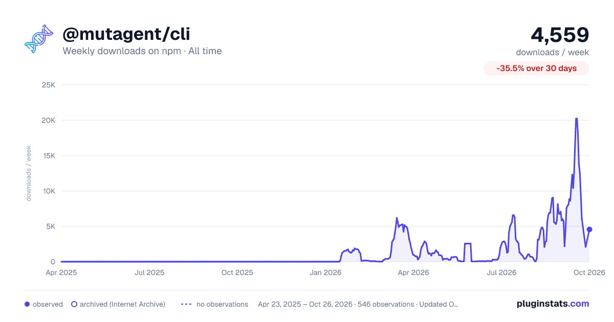Click the date range and observations footer text
The height and width of the screenshot is (322, 614).
(358, 304)
